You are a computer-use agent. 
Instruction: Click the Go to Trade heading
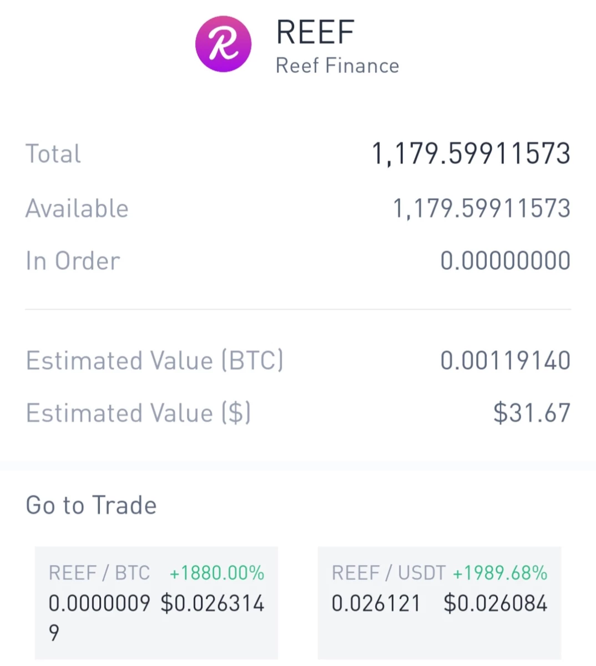91,505
